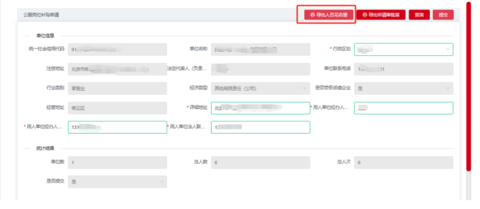The height and width of the screenshot is (209, 480).
Task: Click the 总人数 statistics field
Action: [260, 162]
